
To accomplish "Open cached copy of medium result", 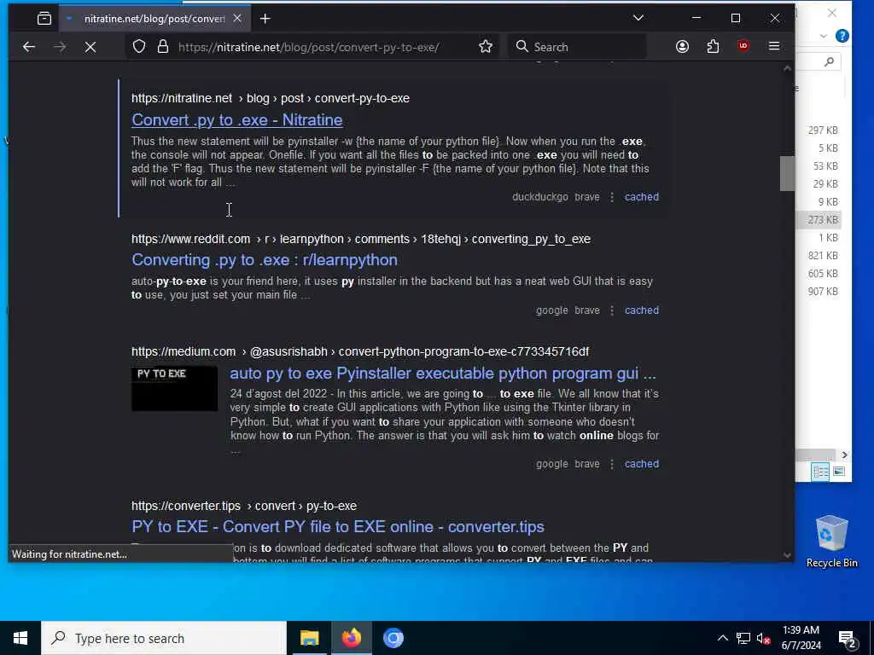I will pos(642,464).
